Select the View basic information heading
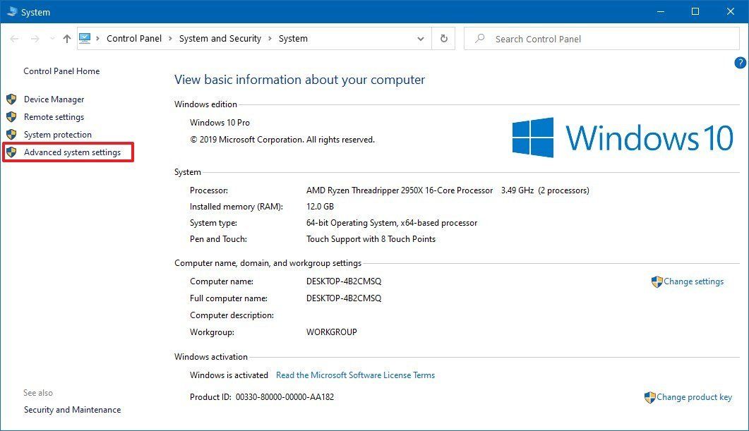The height and width of the screenshot is (431, 749). coord(299,80)
